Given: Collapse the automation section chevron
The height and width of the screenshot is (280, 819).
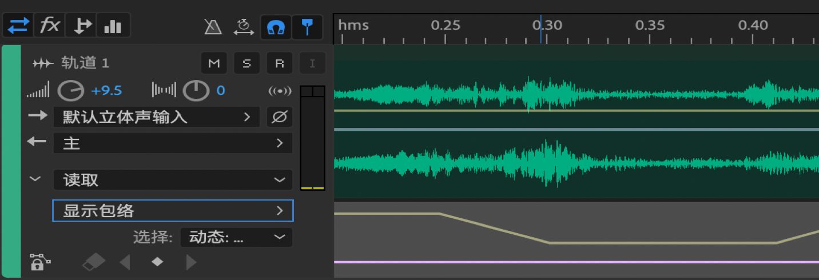Looking at the screenshot, I should tap(35, 179).
